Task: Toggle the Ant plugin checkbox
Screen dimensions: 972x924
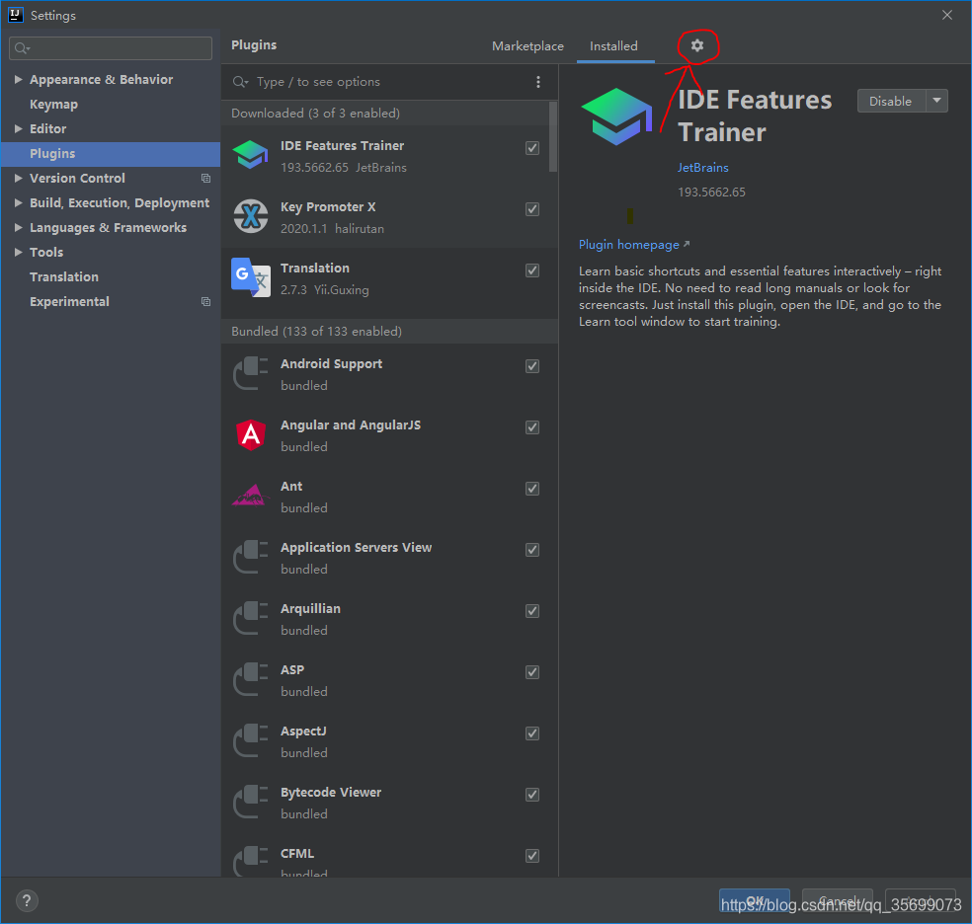Action: point(531,489)
